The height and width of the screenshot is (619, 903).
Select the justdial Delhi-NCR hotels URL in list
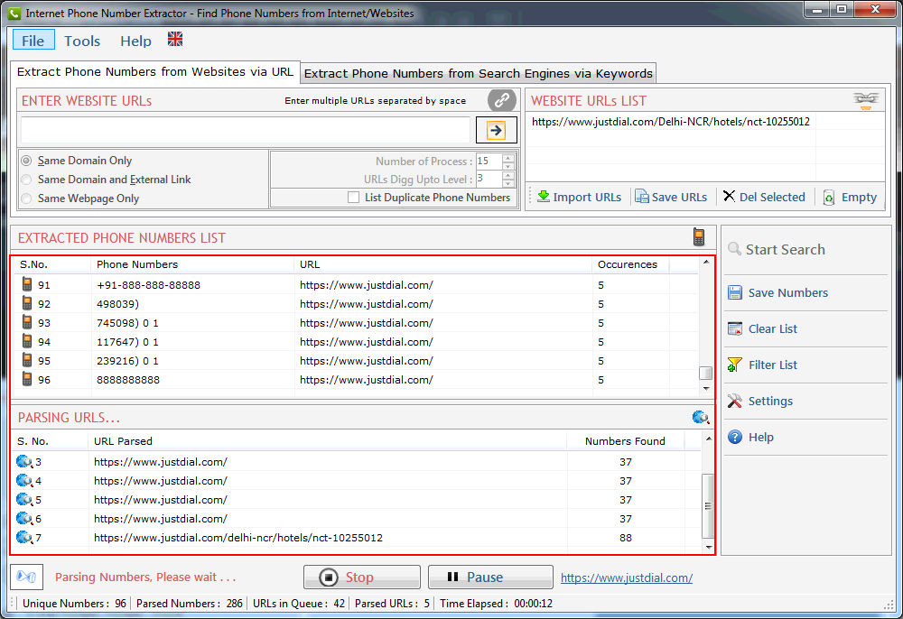pyautogui.click(x=670, y=122)
